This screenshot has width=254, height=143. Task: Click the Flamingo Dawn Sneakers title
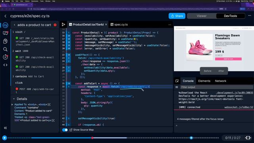click(227, 37)
